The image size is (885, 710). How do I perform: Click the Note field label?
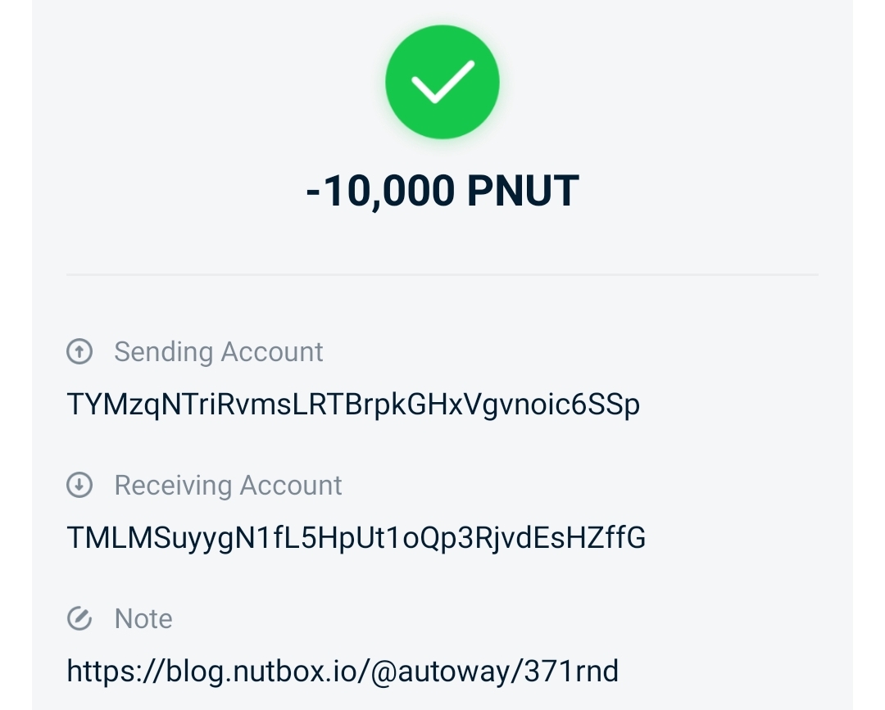[143, 618]
